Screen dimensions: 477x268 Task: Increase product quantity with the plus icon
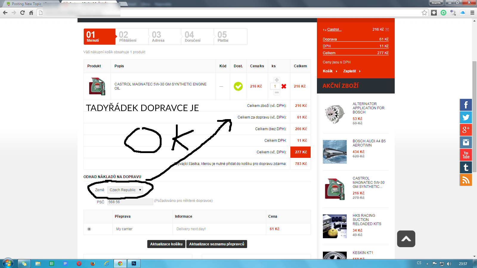point(277,80)
